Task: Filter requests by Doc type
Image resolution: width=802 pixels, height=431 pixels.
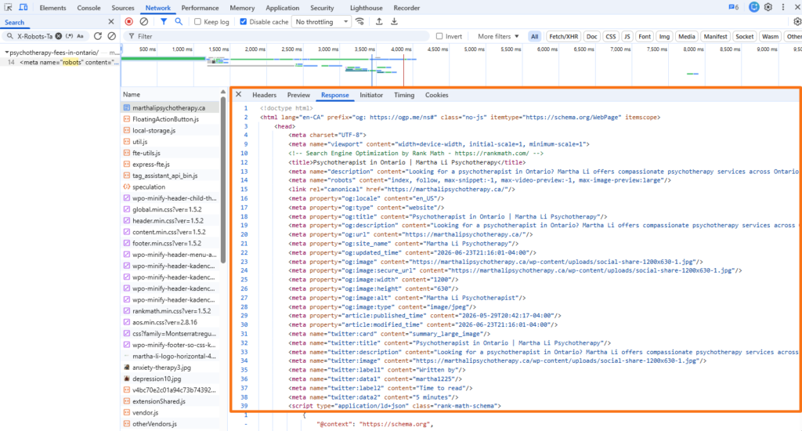Action: point(592,36)
